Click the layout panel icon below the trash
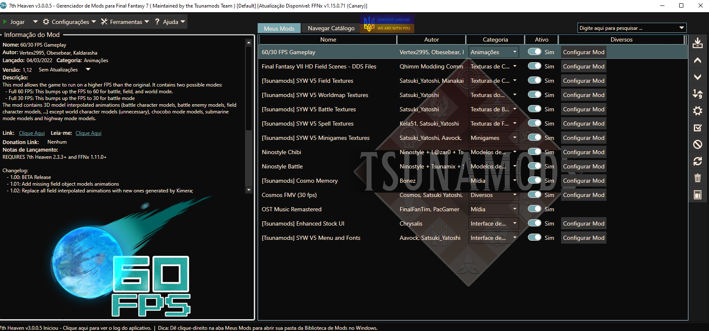Screen dimensions: 709x331 tap(698, 195)
